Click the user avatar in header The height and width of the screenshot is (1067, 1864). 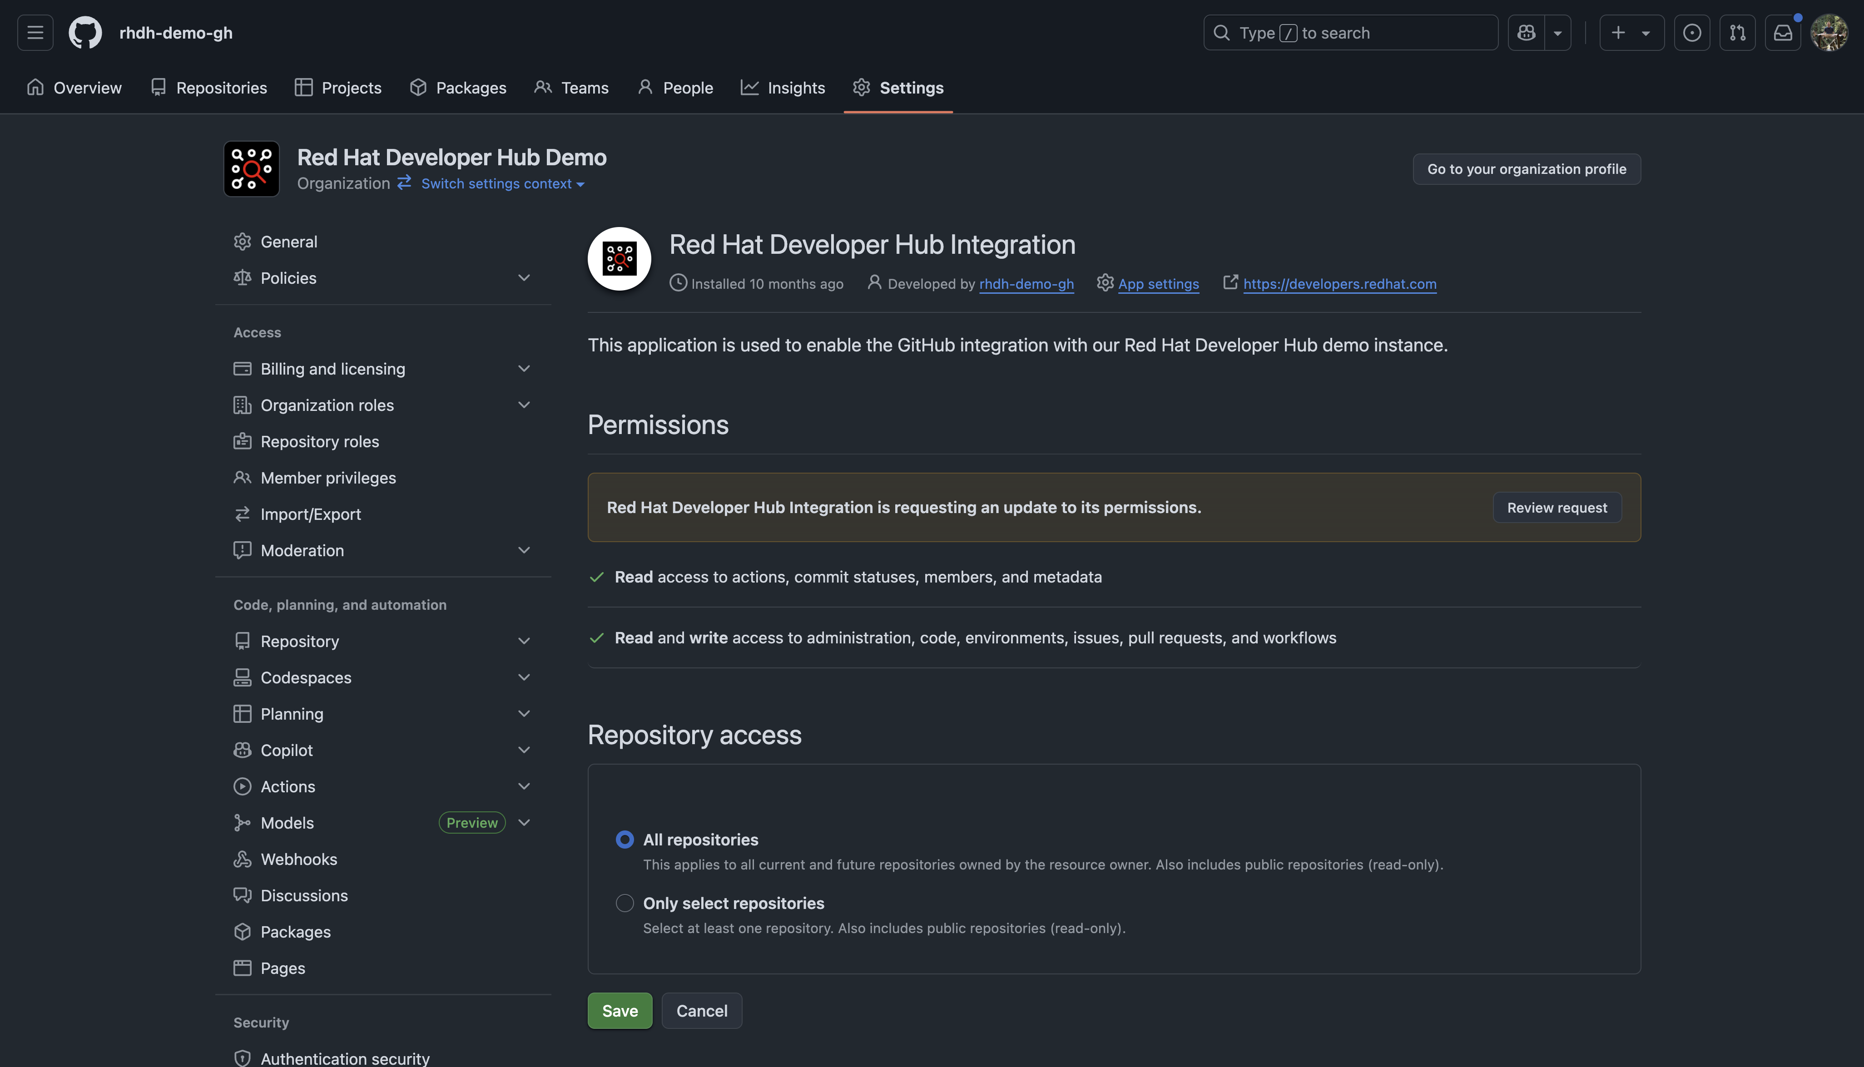click(1829, 33)
